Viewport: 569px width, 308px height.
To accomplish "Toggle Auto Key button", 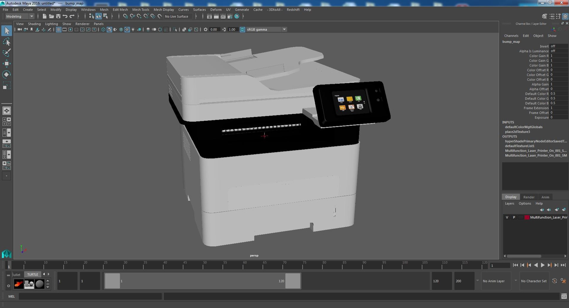I will 554,281.
